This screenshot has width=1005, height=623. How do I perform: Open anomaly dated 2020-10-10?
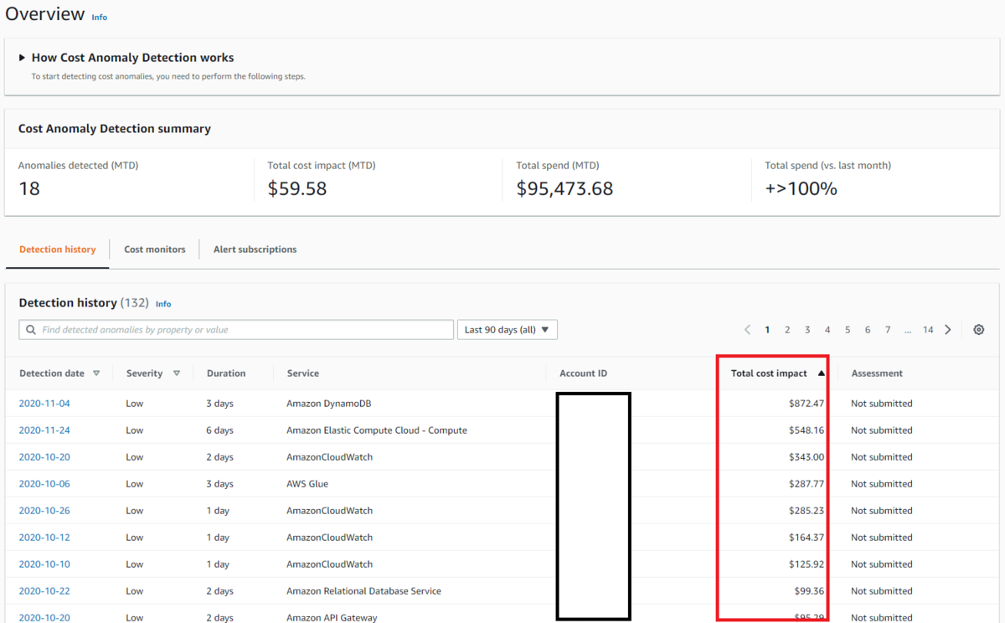(44, 564)
